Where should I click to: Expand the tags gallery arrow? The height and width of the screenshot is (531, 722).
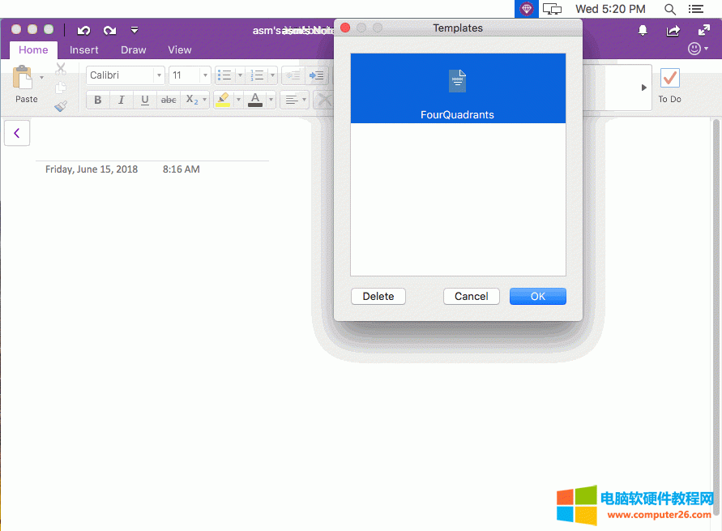[643, 88]
